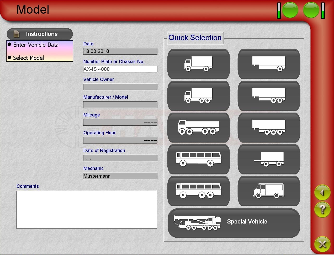Click the Number Plate or Chassis-No. field
The width and height of the screenshot is (334, 255).
[120, 69]
